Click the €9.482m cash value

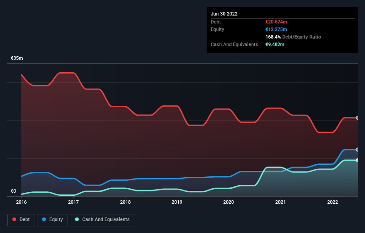point(275,44)
